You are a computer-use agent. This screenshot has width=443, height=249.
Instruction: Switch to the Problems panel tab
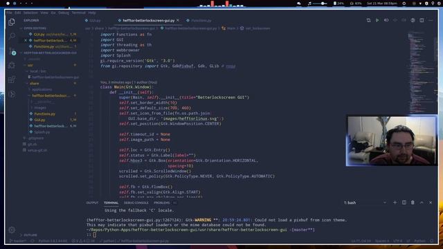click(x=161, y=203)
